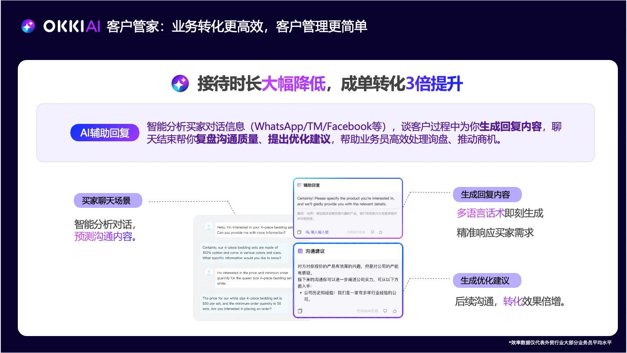The image size is (627, 353).
Task: Toggle thumbs down in the 辅助回复 panel
Action: pos(373,232)
